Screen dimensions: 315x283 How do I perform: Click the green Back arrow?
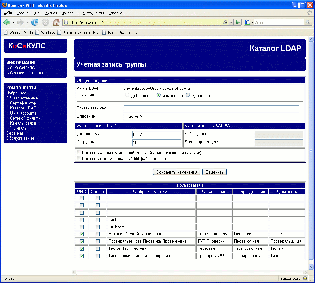[7, 22]
